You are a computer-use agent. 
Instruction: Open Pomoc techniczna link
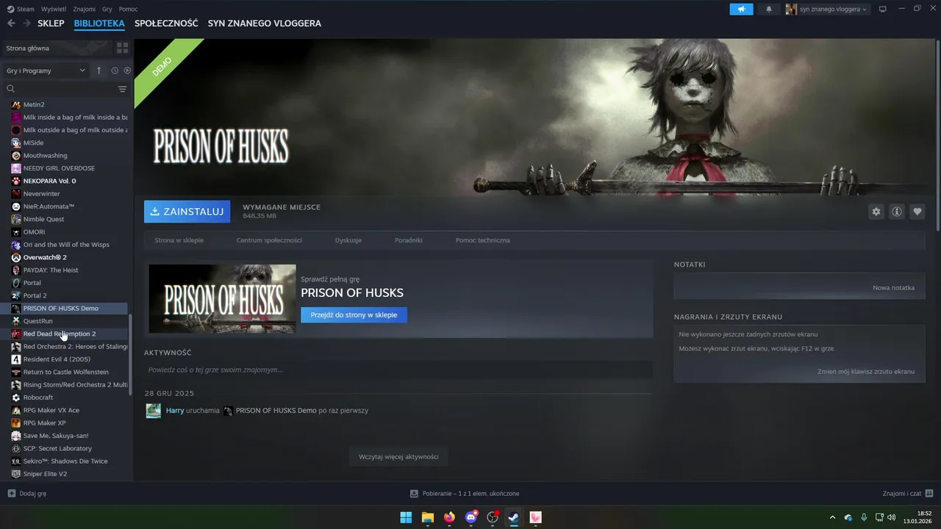tap(482, 240)
